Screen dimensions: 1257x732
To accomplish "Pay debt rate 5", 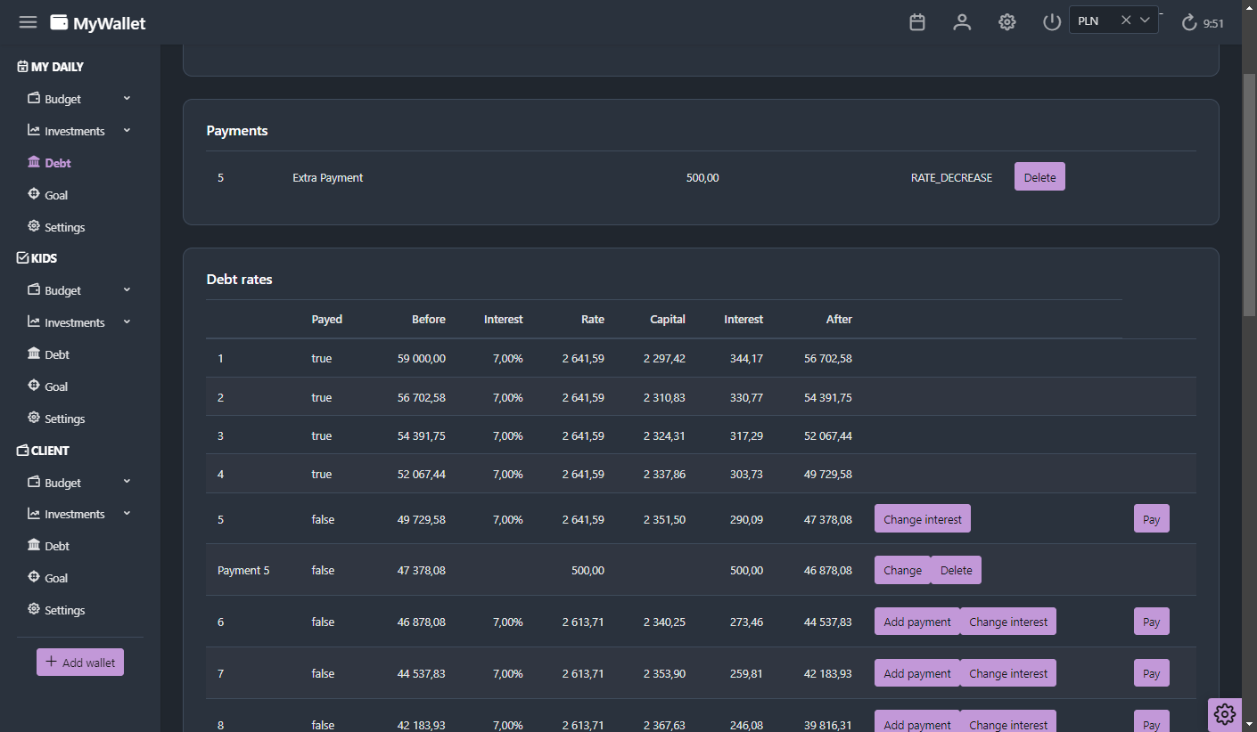I will (x=1152, y=519).
